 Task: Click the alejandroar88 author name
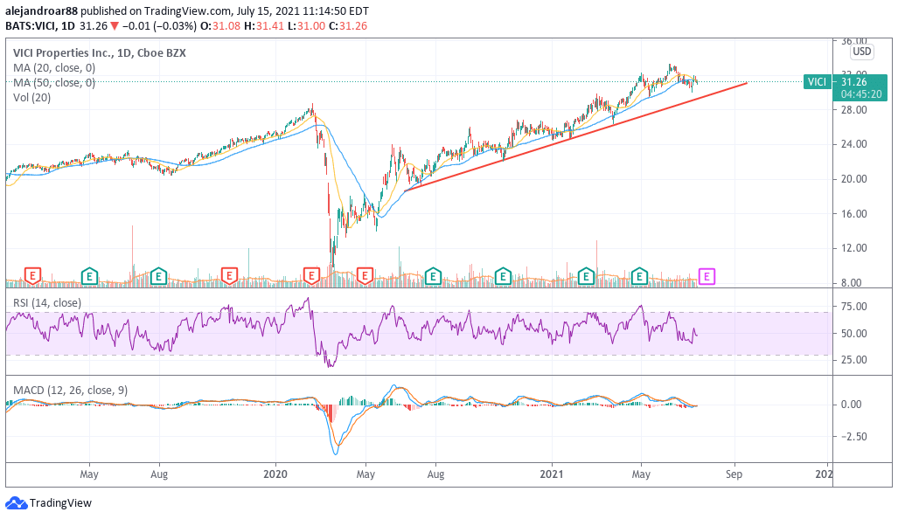41,10
